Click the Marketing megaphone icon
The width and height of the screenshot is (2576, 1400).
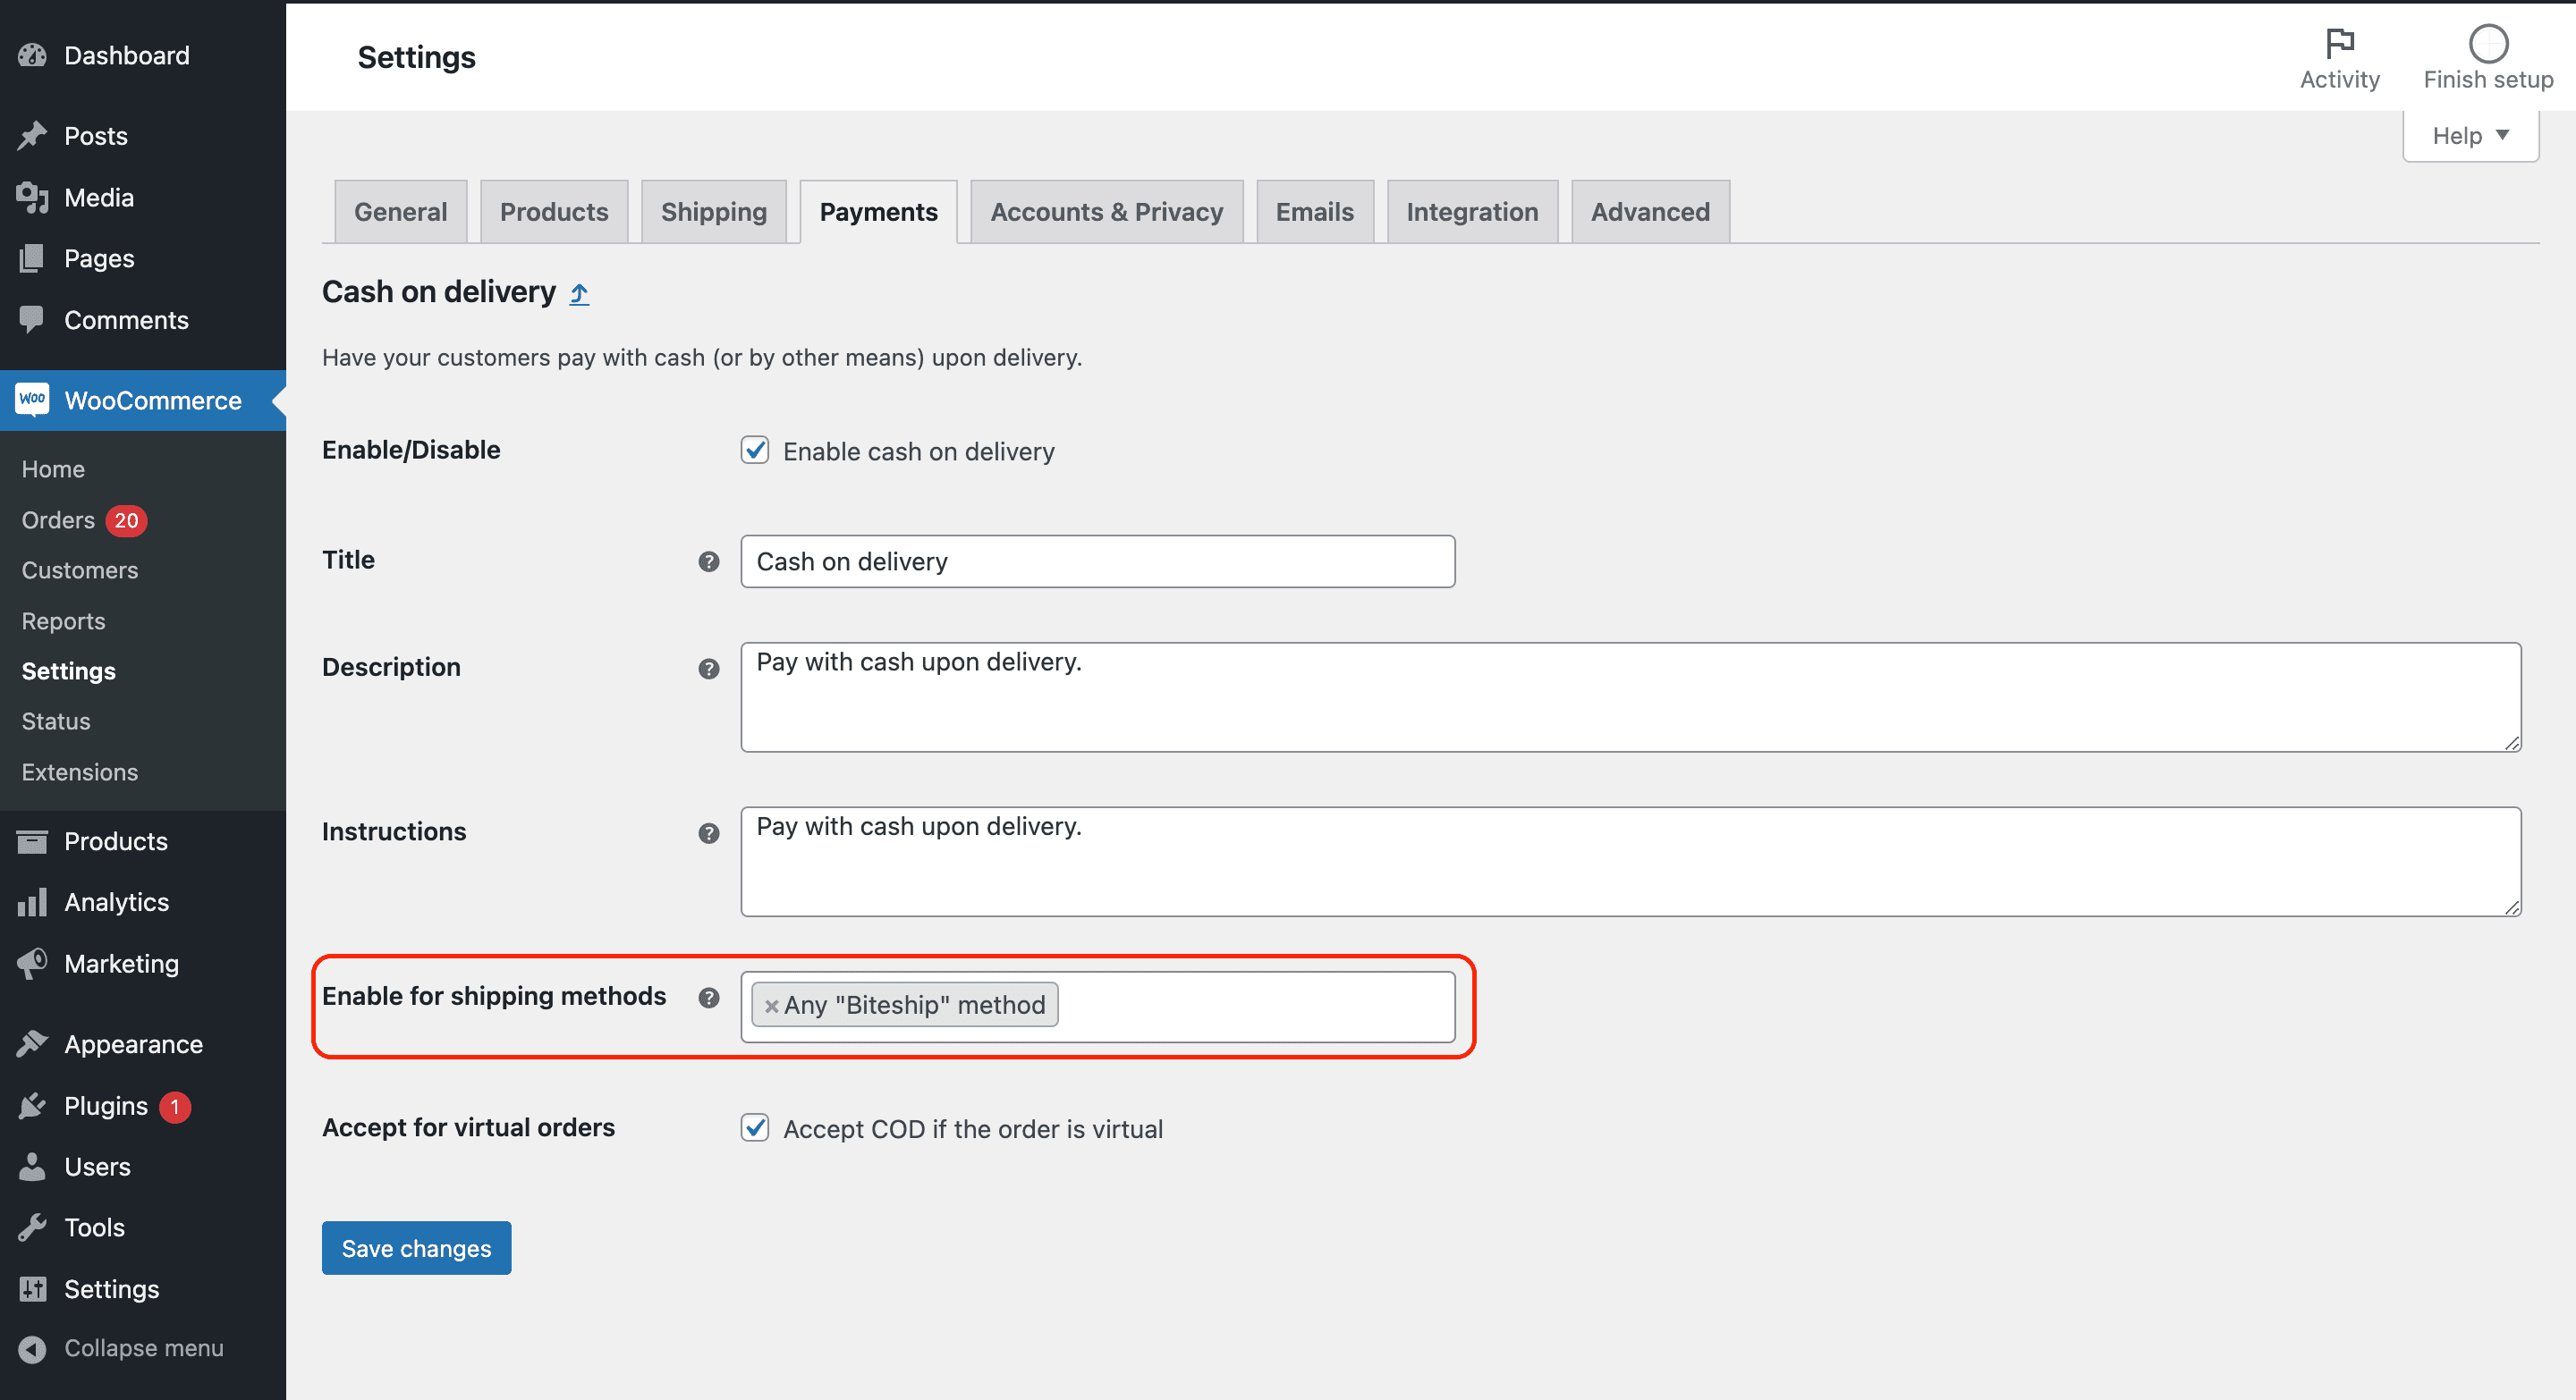point(32,964)
